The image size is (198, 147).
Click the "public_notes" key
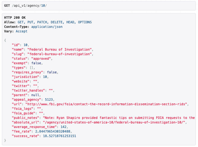tap(26, 118)
